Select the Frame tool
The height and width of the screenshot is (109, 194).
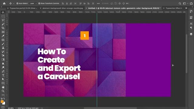click(x=3, y=32)
